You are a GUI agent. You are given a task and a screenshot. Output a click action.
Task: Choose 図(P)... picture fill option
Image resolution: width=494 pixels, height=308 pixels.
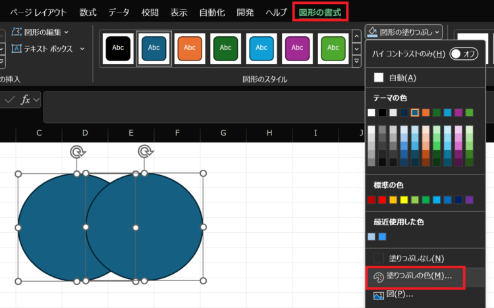[425, 294]
